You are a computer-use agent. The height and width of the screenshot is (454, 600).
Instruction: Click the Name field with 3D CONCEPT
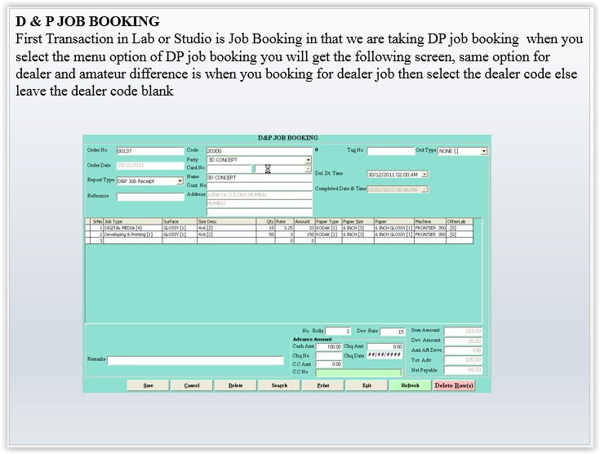pos(260,178)
